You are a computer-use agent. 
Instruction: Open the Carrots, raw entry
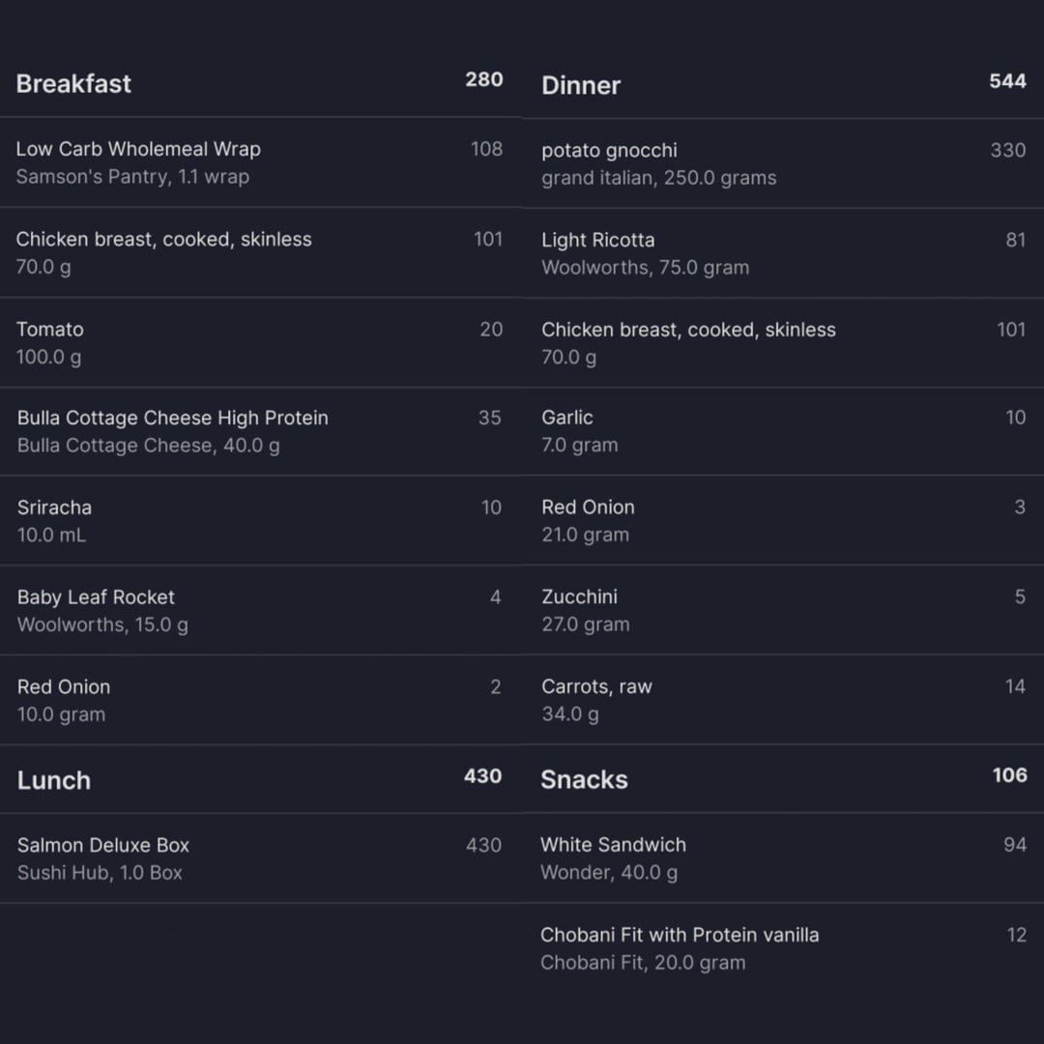pyautogui.click(x=783, y=700)
